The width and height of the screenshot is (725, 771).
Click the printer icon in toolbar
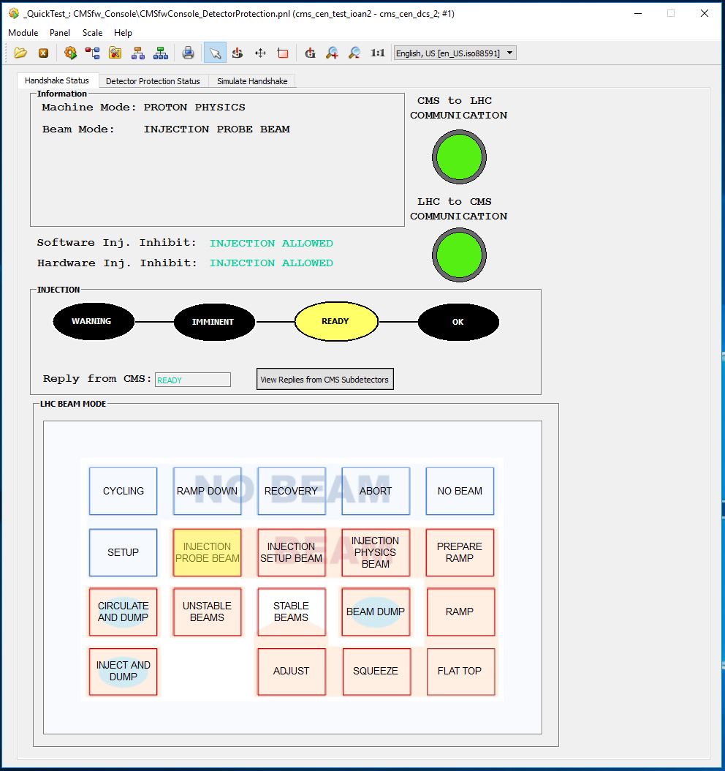(188, 53)
